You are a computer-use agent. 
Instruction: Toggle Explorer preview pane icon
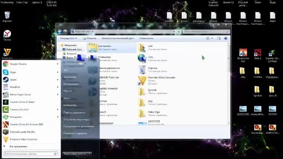pyautogui.click(x=218, y=38)
